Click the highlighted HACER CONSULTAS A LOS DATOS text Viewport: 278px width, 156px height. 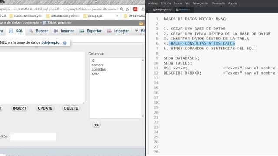203,43
